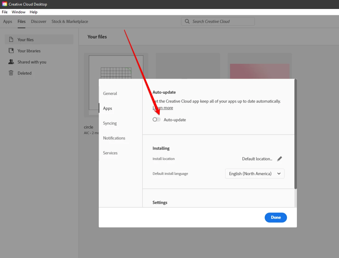
Task: Click the Shared with you label
Action: 32,62
